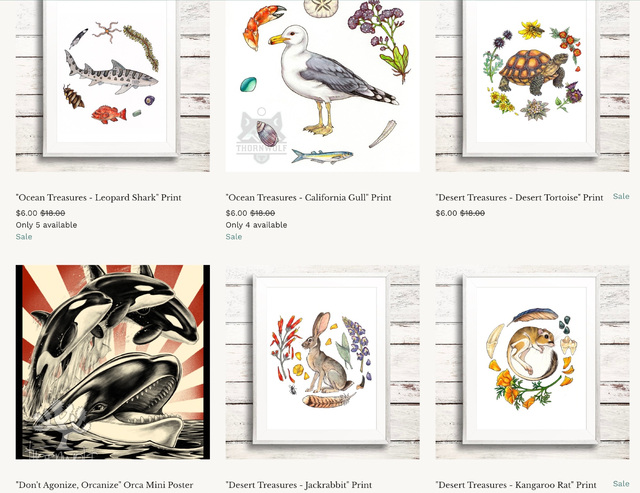
Task: Open the Leopard Shark print thumbnail
Action: tap(113, 86)
